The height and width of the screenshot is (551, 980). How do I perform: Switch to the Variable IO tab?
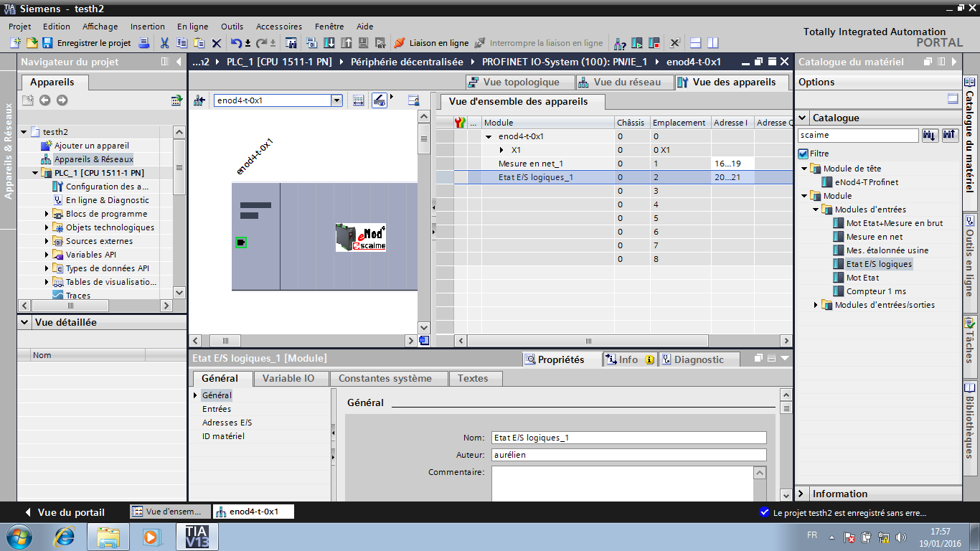(288, 378)
